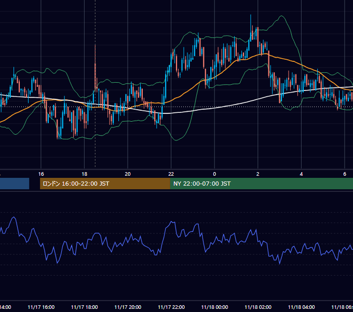The image size is (353, 312).
Task: Click the NY 22:00-07:00 JST session bar
Action: click(x=261, y=184)
